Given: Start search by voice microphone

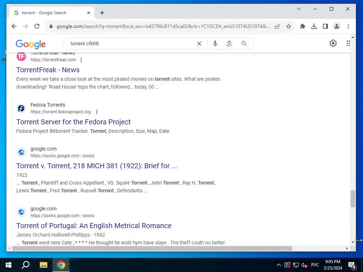Looking at the screenshot, I should point(215,44).
